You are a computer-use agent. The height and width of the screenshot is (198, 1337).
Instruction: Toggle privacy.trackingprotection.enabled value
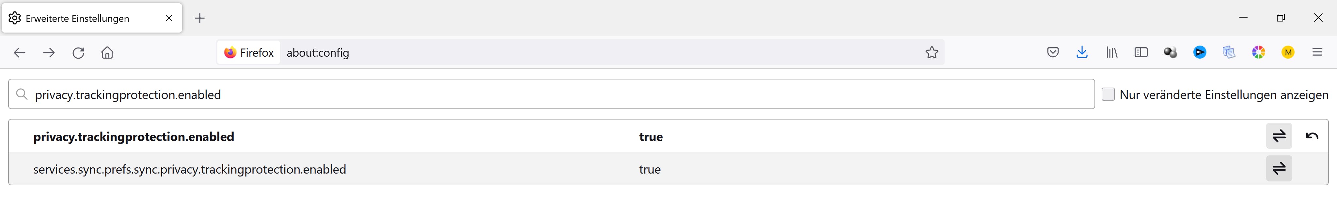point(1279,136)
